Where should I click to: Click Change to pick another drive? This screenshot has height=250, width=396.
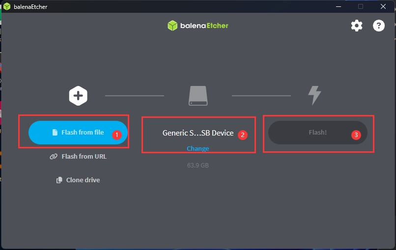pos(198,148)
